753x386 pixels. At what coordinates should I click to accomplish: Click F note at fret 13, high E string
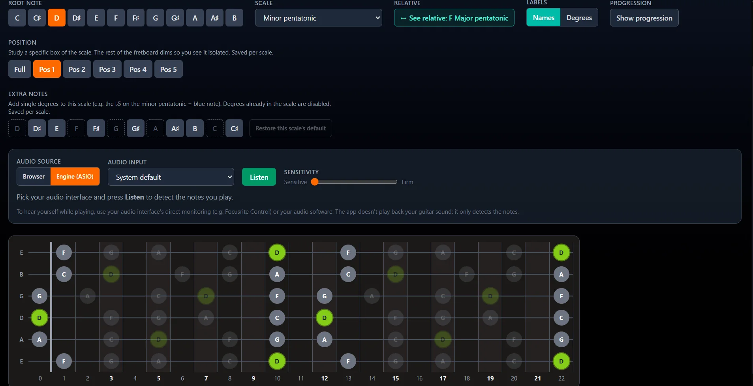point(348,252)
